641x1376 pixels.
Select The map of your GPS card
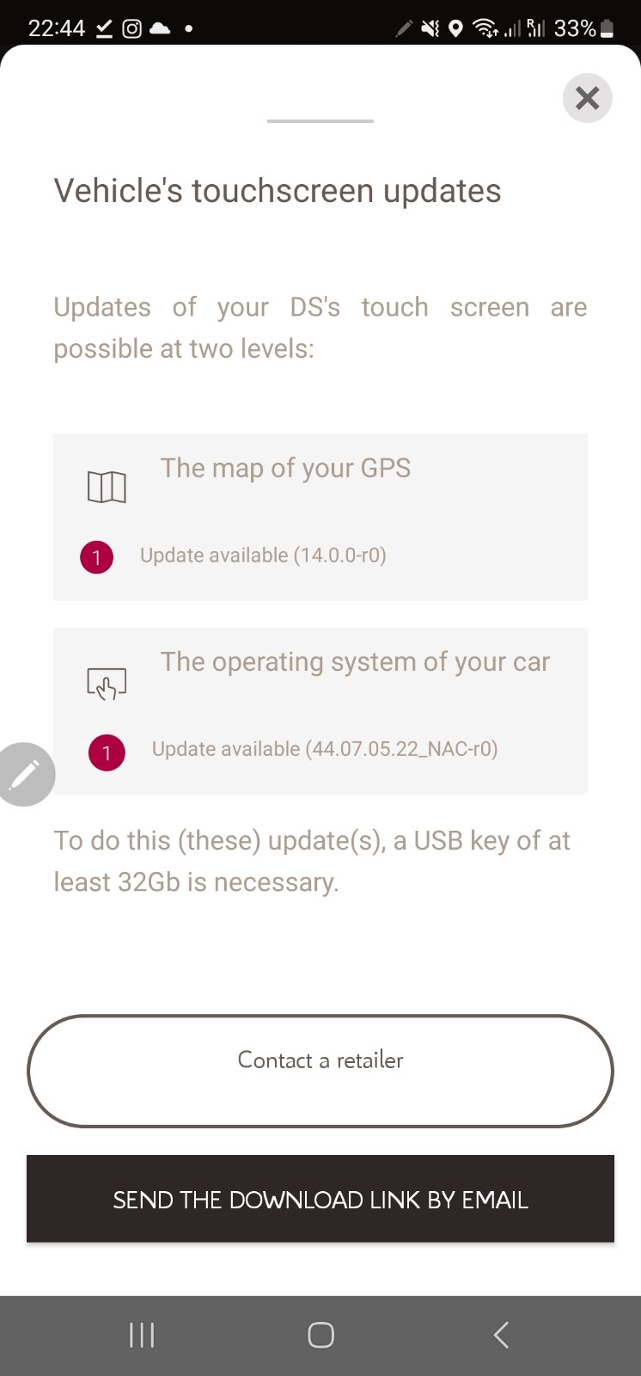320,517
